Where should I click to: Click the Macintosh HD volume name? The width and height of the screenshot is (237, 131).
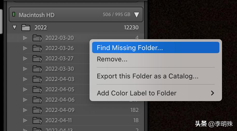[x=36, y=15]
